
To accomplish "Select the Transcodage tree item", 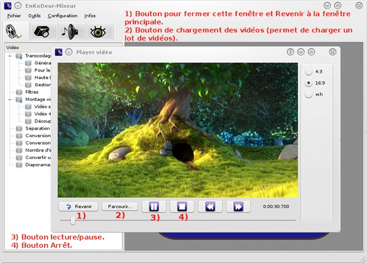I will pyautogui.click(x=38, y=56).
